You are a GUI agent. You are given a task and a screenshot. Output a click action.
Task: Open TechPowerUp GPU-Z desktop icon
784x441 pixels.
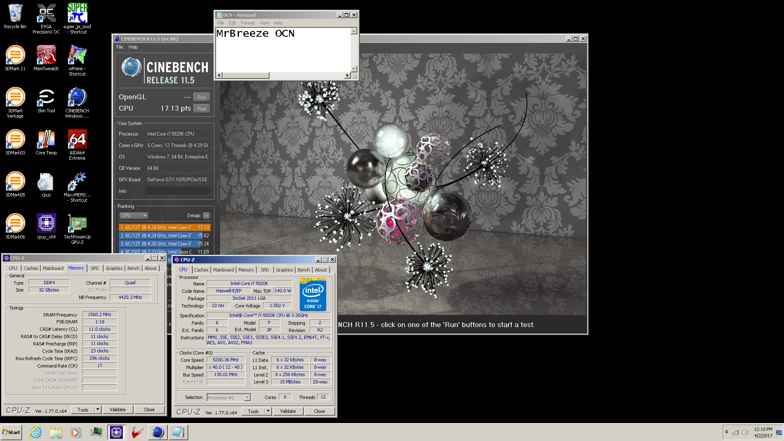[77, 229]
